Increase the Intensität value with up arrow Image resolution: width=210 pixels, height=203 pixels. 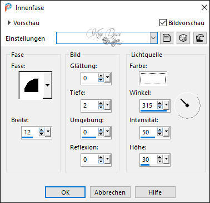tap(160, 130)
